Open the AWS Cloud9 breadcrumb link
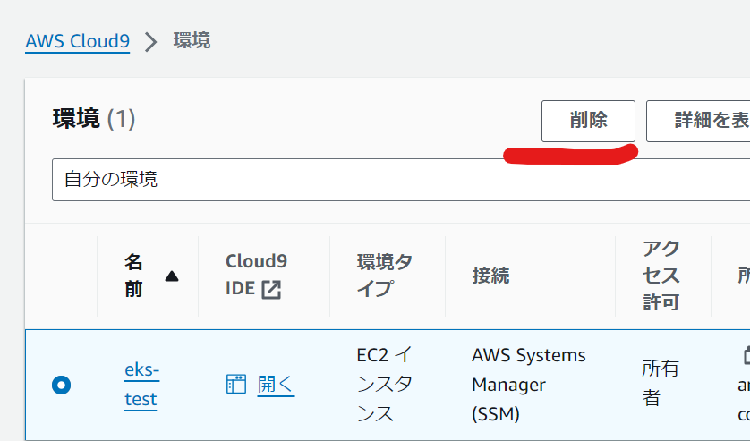The width and height of the screenshot is (750, 441). pos(78,41)
